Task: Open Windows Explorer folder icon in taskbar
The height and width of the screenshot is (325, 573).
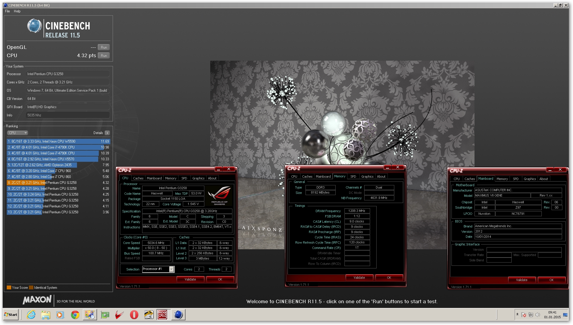Action: click(x=46, y=315)
